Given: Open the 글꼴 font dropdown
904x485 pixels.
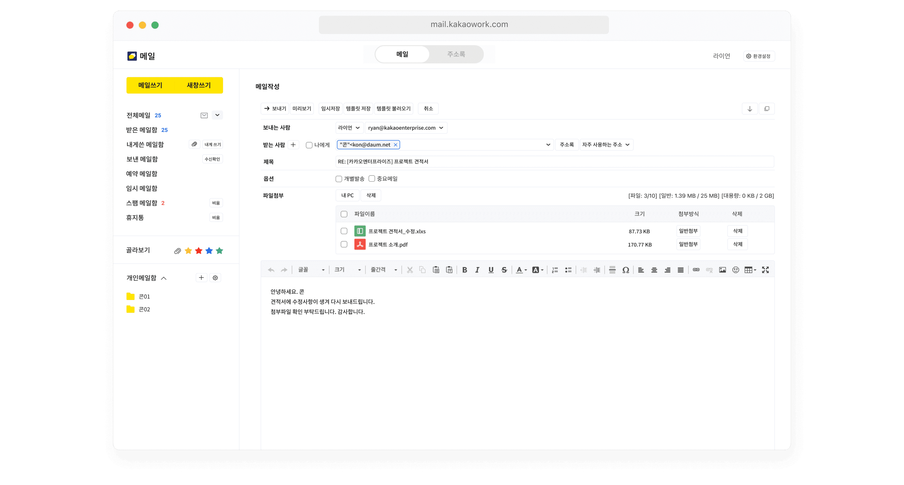Looking at the screenshot, I should (311, 270).
